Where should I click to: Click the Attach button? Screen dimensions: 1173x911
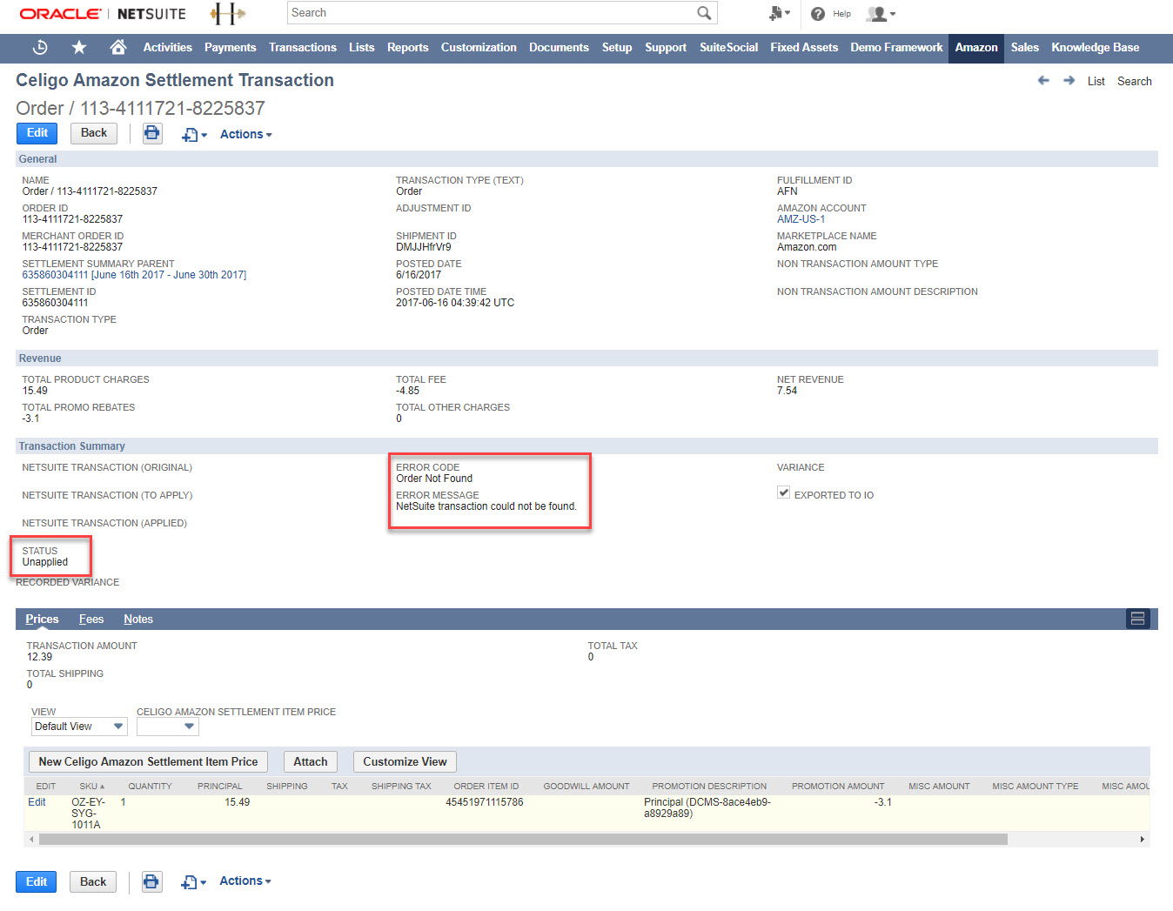(311, 761)
